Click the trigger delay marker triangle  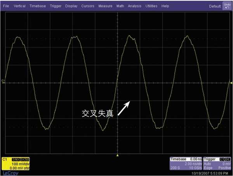[117, 155]
